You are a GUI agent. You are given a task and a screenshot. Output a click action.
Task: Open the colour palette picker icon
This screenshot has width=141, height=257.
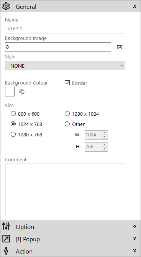point(22,92)
